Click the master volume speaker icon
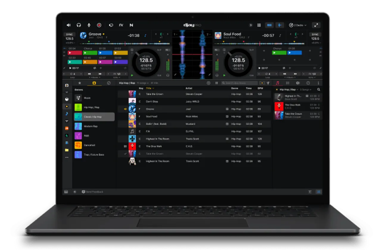Viewport: 381px width, 250px height. pos(69,25)
